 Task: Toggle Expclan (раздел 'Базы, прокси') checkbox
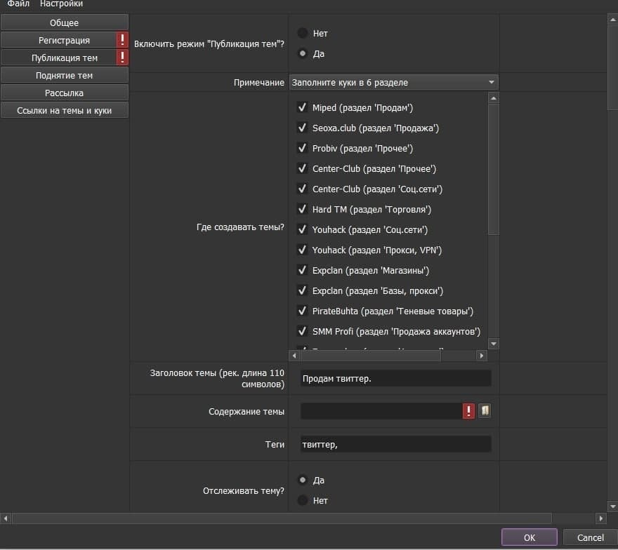[x=302, y=290]
